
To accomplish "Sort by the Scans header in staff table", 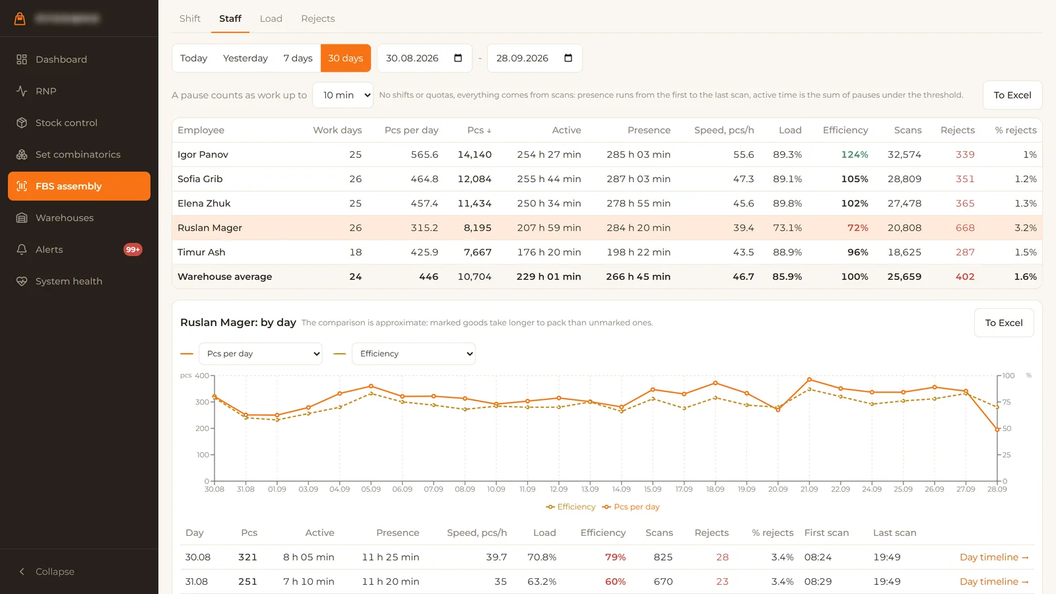I will pyautogui.click(x=907, y=130).
